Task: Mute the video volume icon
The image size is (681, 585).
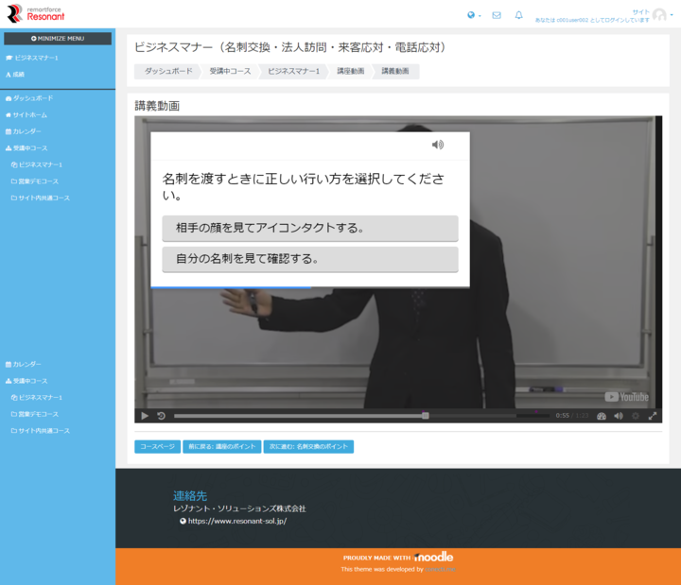Action: (x=619, y=416)
